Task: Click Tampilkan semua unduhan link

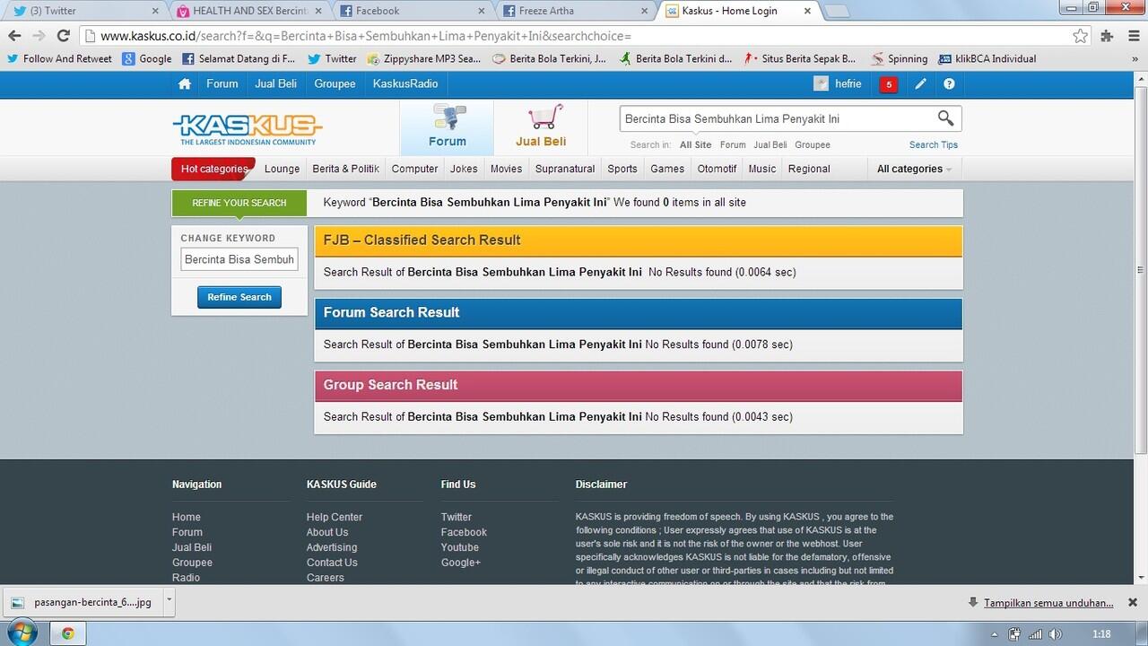Action: 1048,603
